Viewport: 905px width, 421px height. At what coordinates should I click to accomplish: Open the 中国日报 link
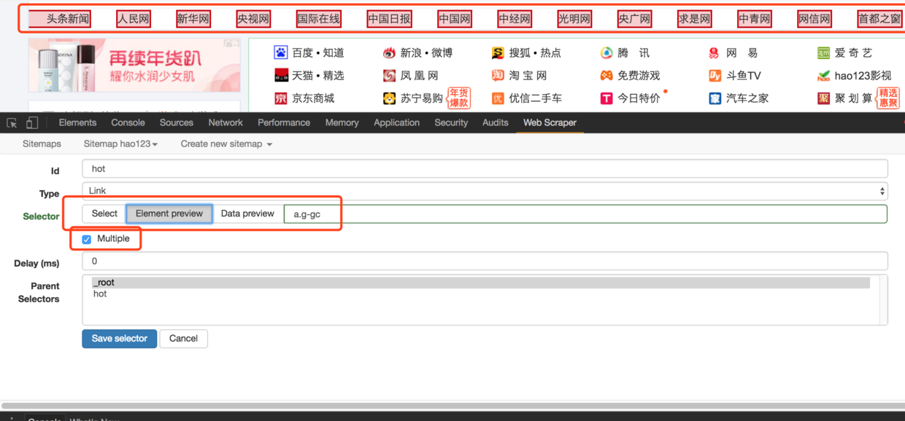coord(390,19)
